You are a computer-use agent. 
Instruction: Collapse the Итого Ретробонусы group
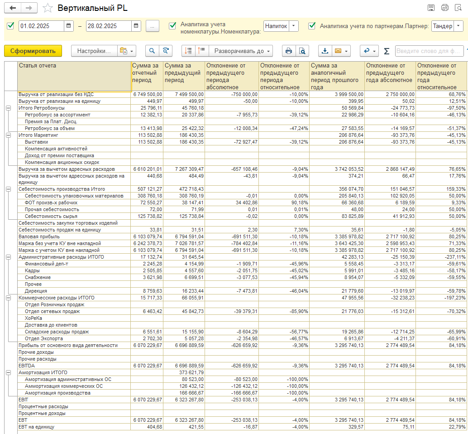8,108
